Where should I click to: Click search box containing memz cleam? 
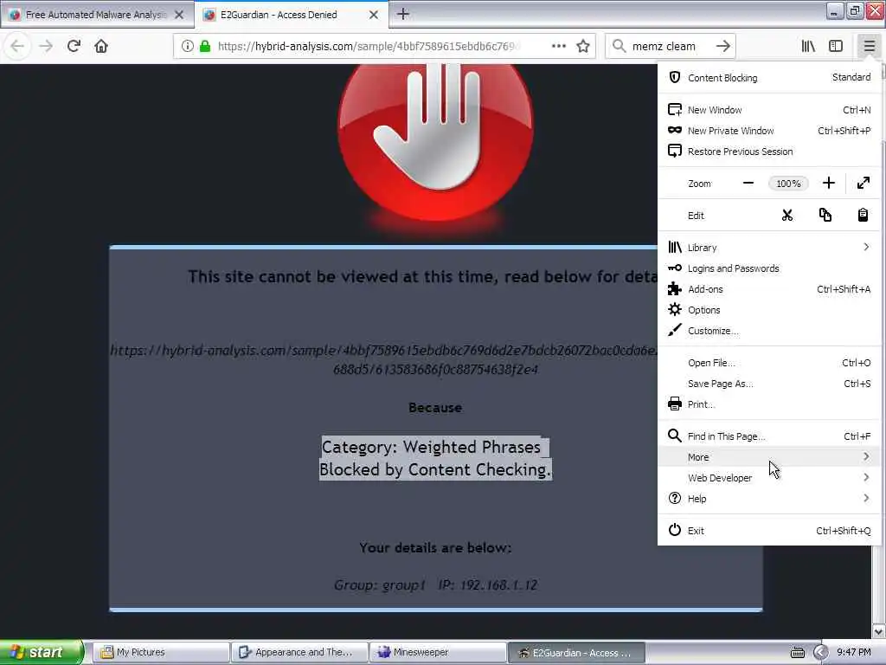point(669,46)
